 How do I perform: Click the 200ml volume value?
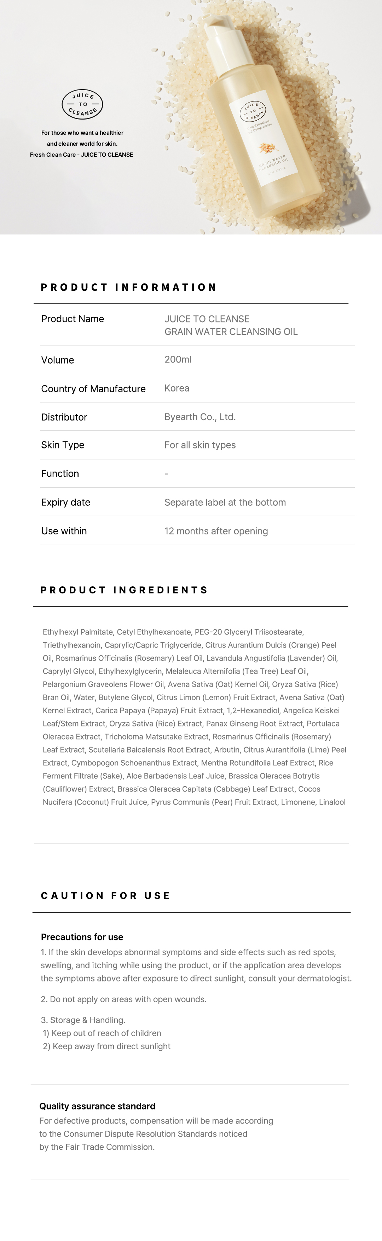pyautogui.click(x=178, y=359)
